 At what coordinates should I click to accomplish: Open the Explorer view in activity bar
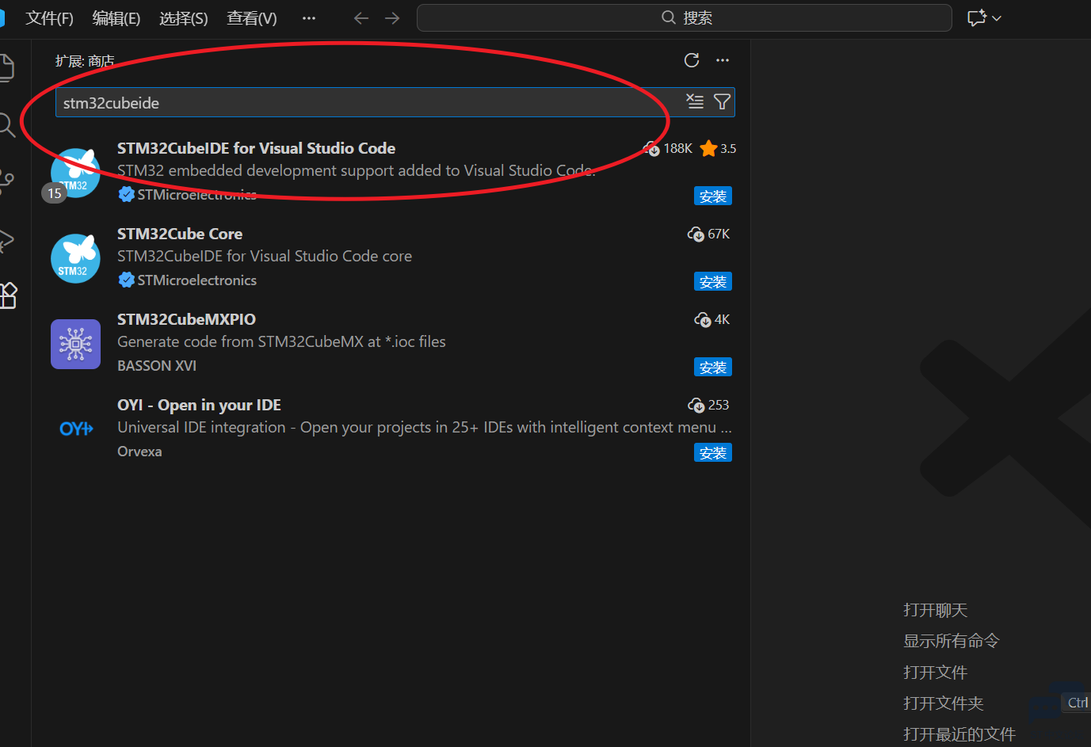tap(6, 68)
